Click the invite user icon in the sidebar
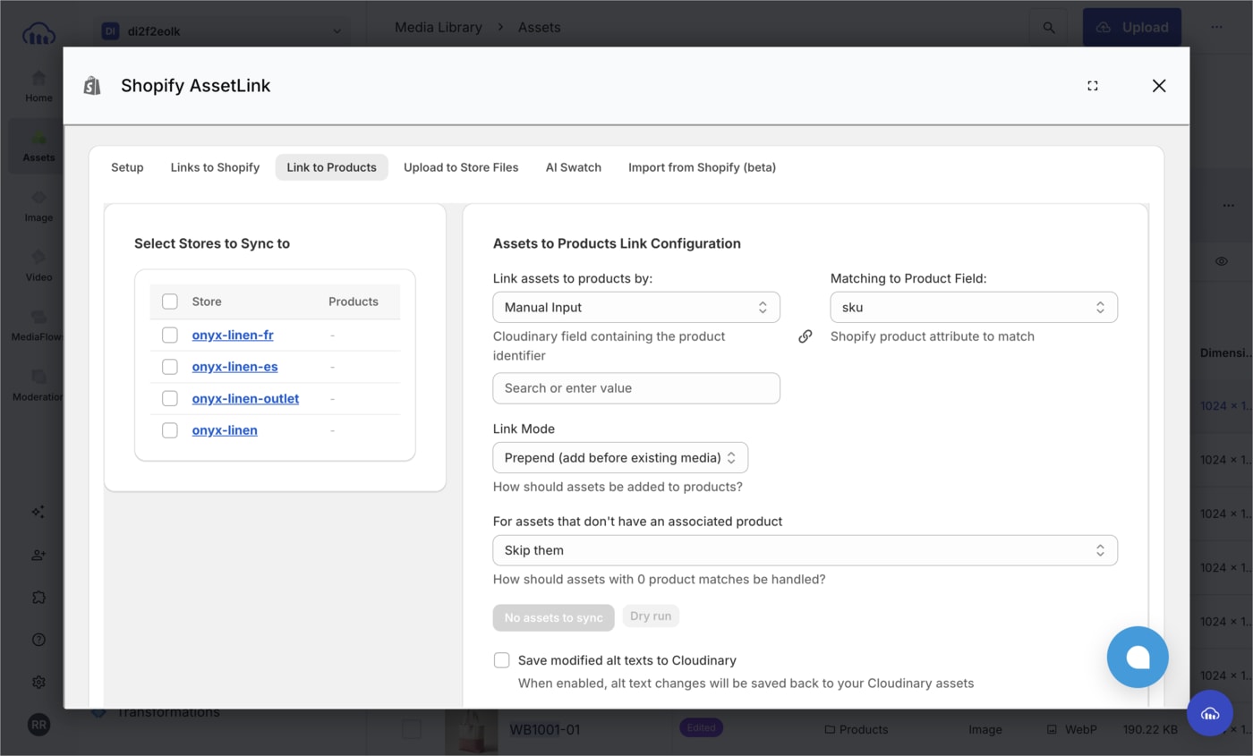Screen dimensions: 1253x756 click(x=38, y=555)
